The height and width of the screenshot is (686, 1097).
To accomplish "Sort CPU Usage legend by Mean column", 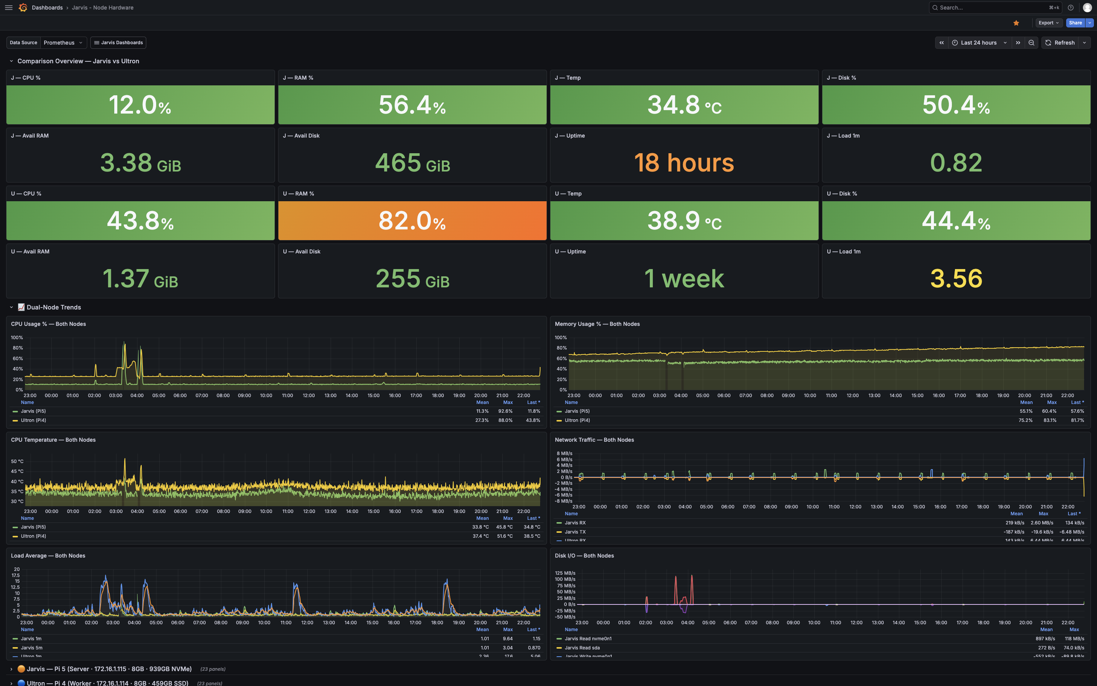I will coord(482,402).
